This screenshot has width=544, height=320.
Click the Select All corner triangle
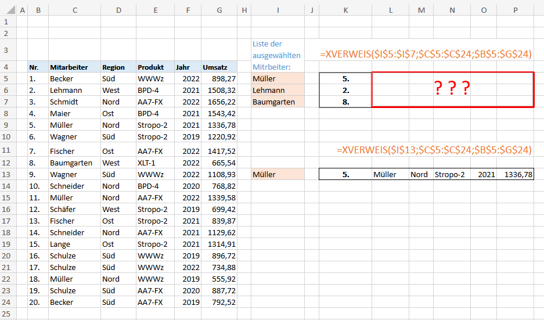11,10
